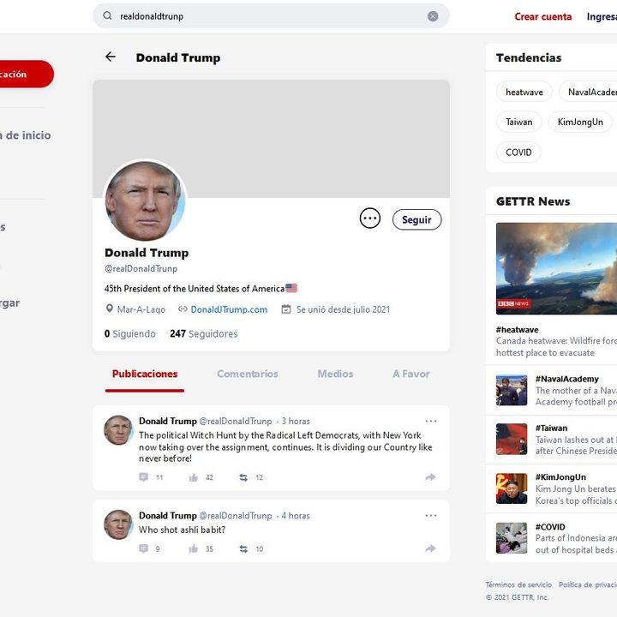Share the Witch Hunt post via arrow icon
The image size is (617, 617).
tap(430, 477)
